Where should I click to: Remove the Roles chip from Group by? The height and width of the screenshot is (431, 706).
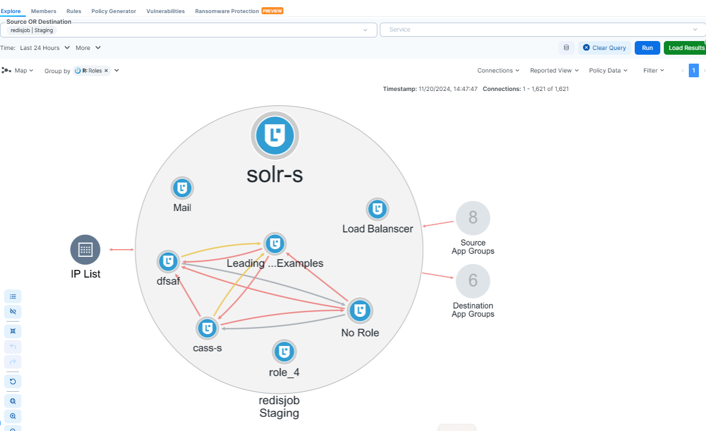pos(106,71)
